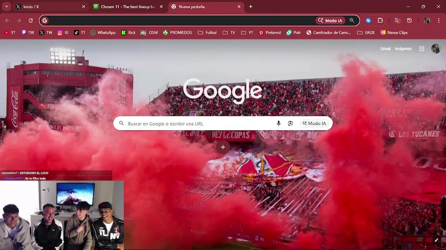Click chat message 'Se te filtro todo'
The width and height of the screenshot is (446, 250).
pyautogui.click(x=35, y=178)
